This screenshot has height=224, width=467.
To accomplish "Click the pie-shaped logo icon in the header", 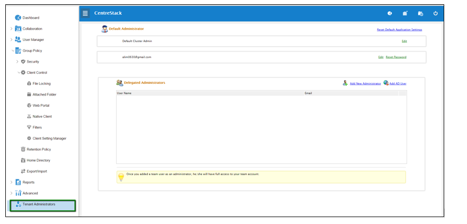I will tap(390, 13).
